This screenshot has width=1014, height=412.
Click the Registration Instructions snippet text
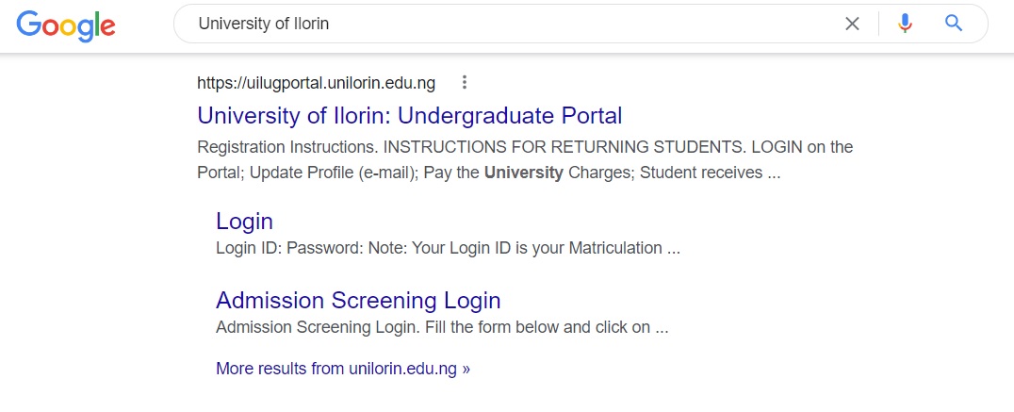coord(525,159)
